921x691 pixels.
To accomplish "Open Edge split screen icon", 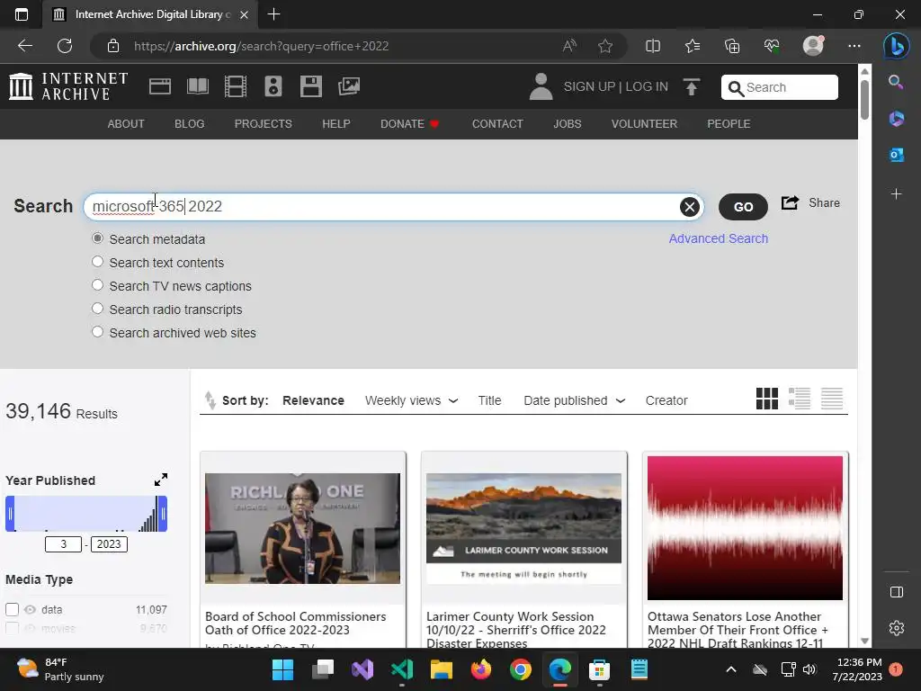I will pos(653,46).
